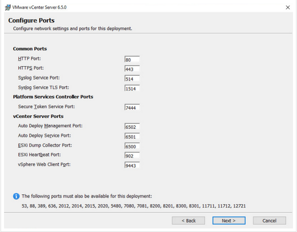Click the Syslog Service TLS Port label
The width and height of the screenshot is (297, 232).
click(x=44, y=87)
